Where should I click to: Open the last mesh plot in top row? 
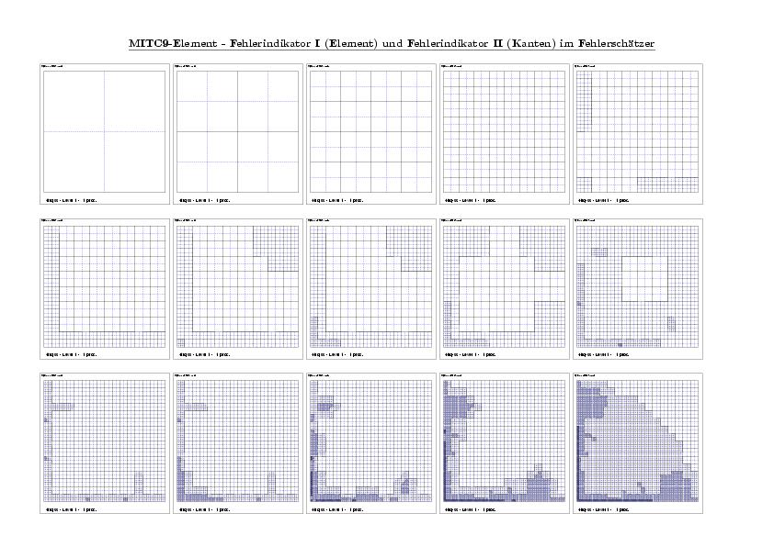click(637, 131)
